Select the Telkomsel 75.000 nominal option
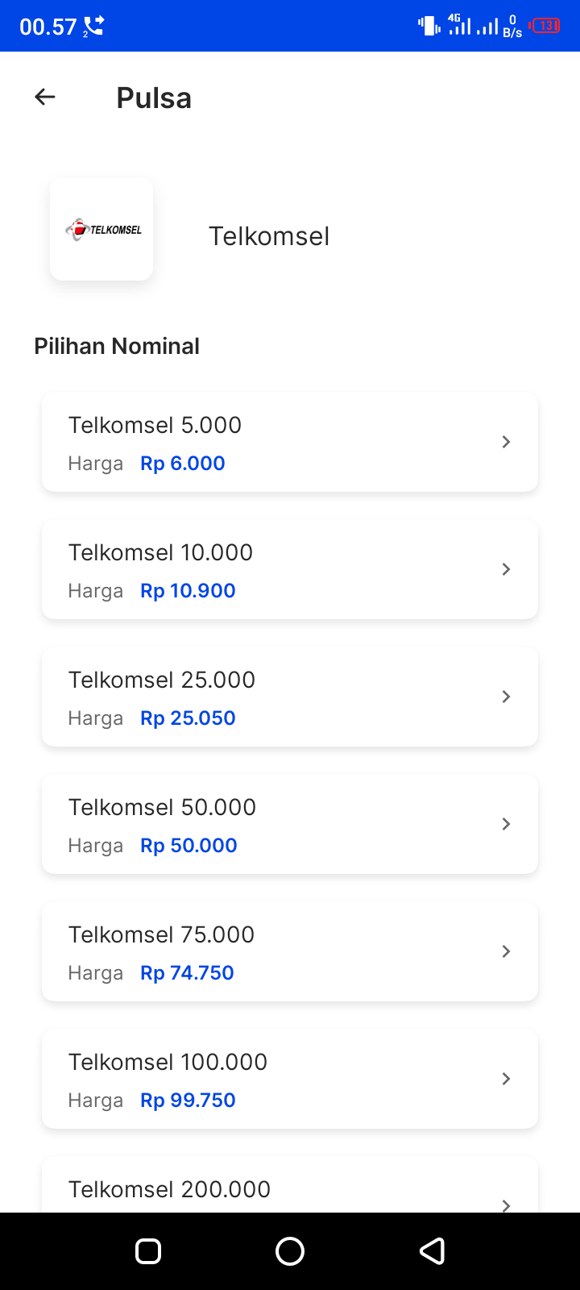 tap(290, 951)
